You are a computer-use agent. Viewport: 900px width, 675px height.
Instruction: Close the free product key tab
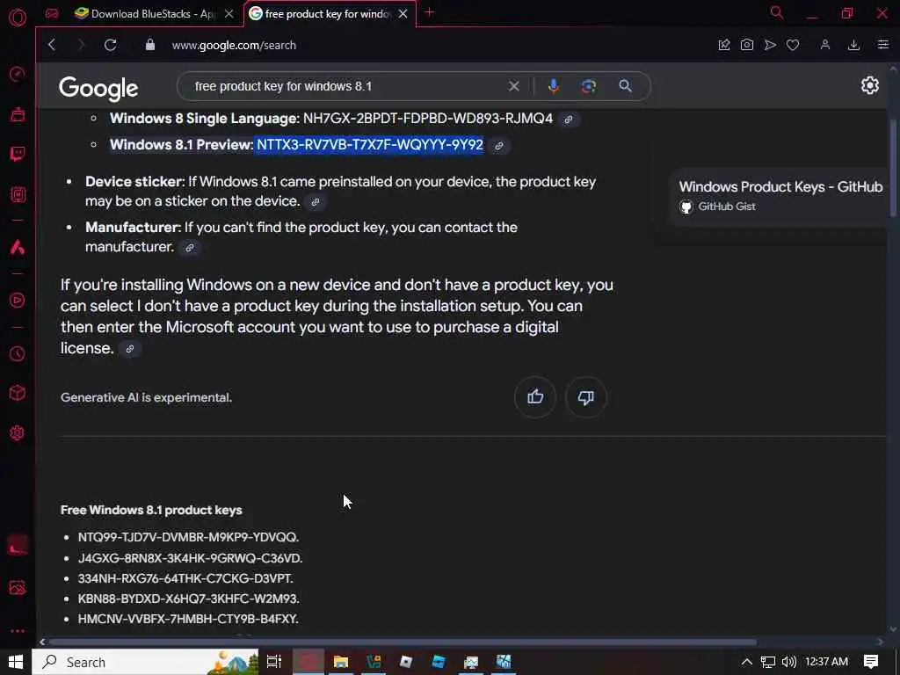(403, 14)
